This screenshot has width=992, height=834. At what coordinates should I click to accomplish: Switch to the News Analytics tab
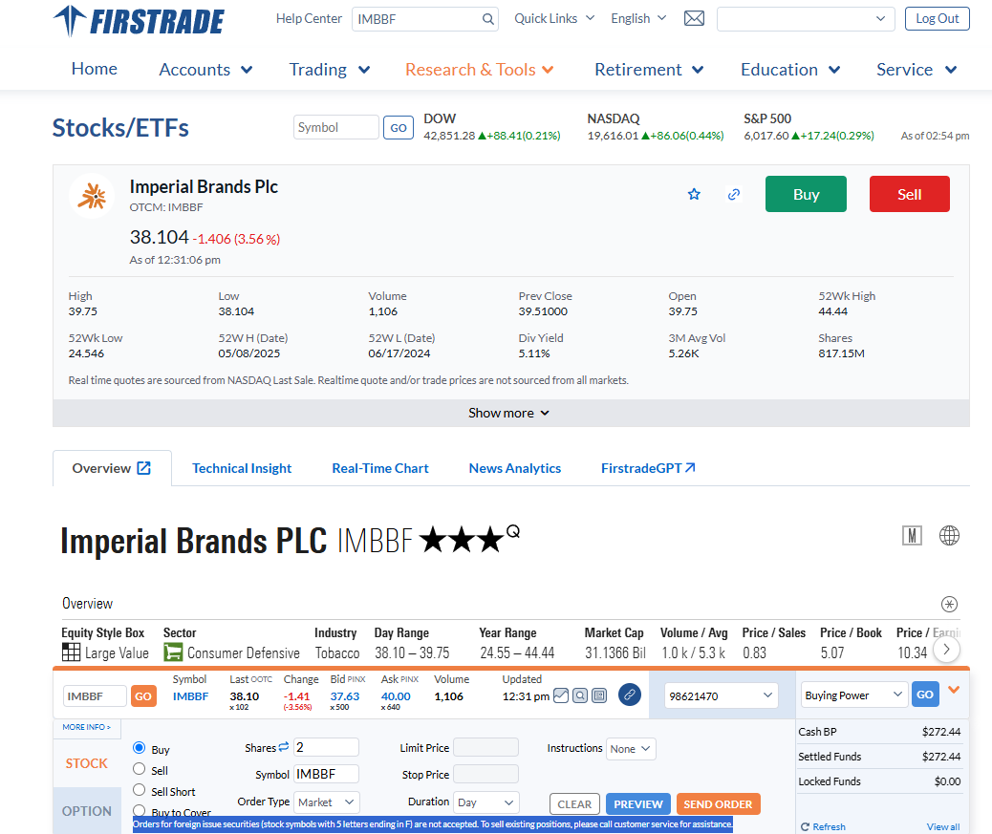coord(515,468)
